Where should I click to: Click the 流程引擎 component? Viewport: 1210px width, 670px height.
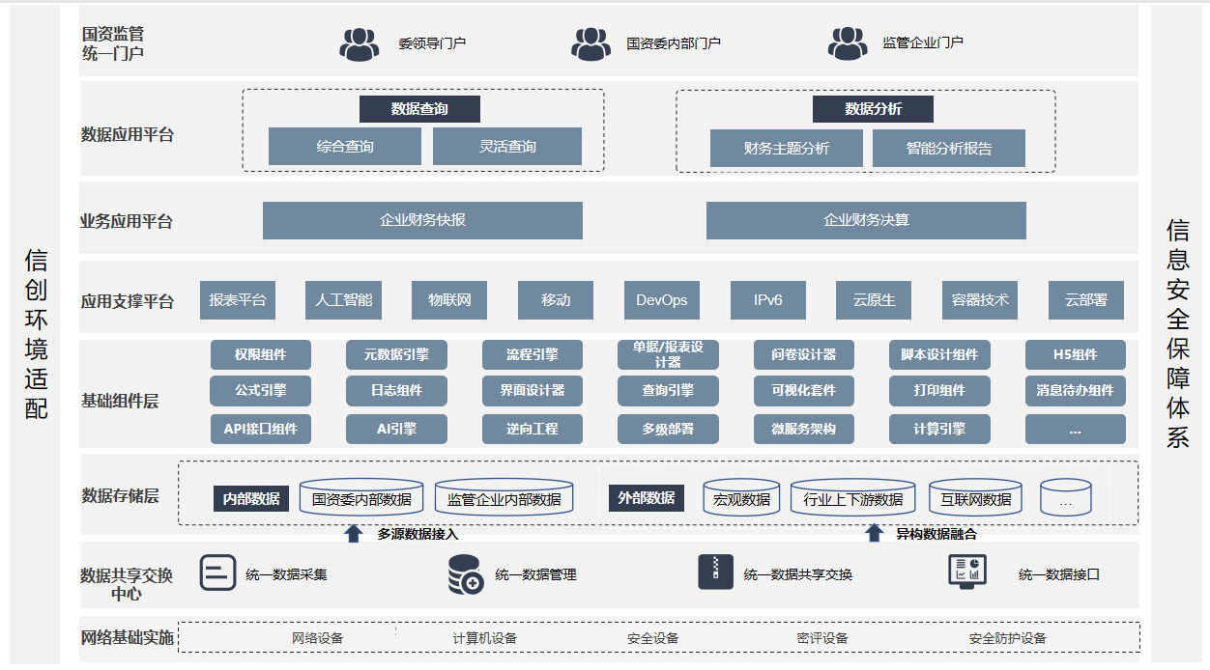(533, 354)
